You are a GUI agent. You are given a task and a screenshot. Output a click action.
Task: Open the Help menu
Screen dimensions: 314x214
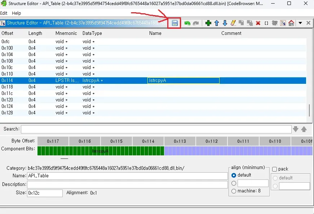[x=16, y=13]
